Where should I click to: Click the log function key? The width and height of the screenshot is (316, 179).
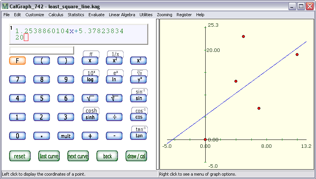tap(90, 79)
